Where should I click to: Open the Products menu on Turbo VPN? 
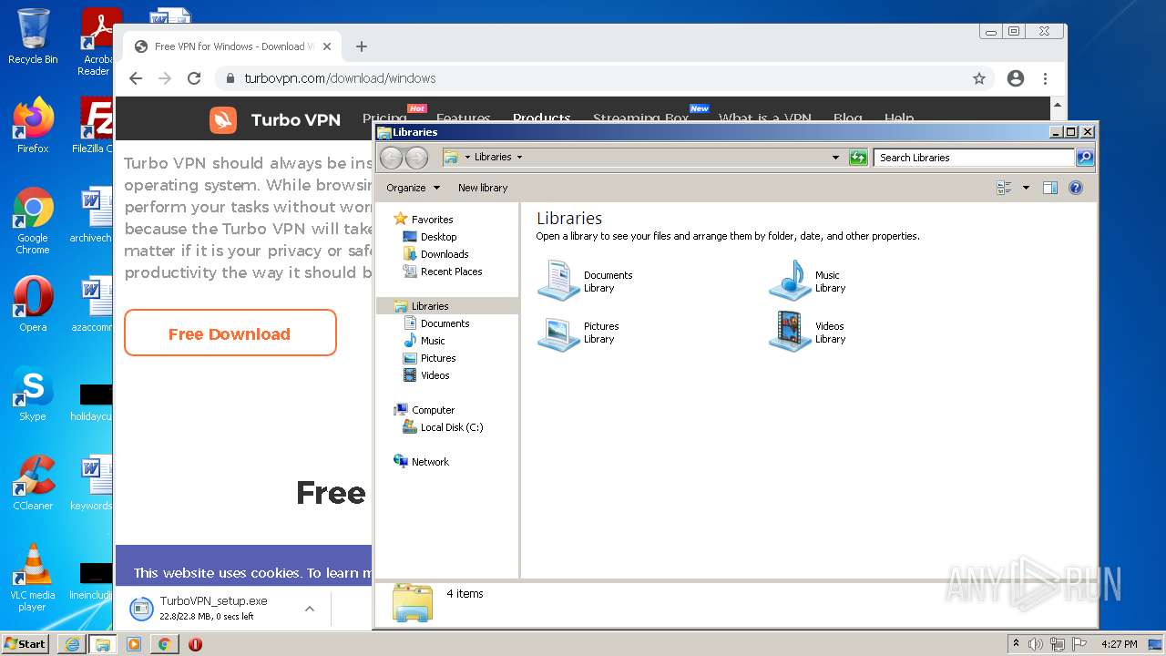pyautogui.click(x=541, y=118)
